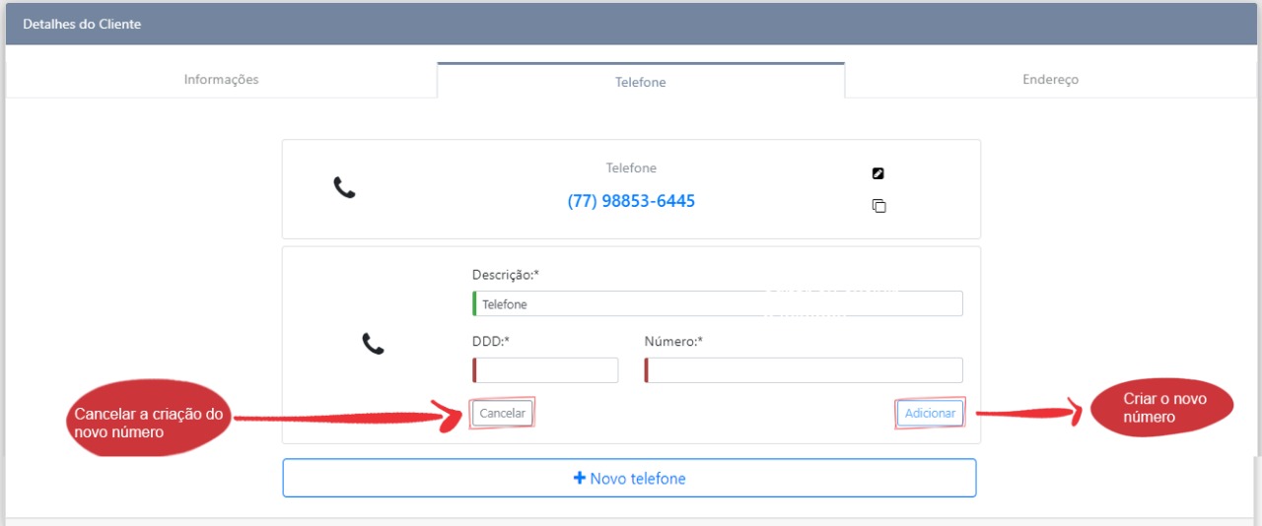
Task: Focus the Descrição input field
Action: 718,304
